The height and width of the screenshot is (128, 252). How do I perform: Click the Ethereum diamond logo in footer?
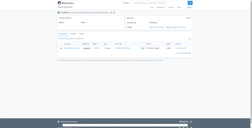(58, 122)
